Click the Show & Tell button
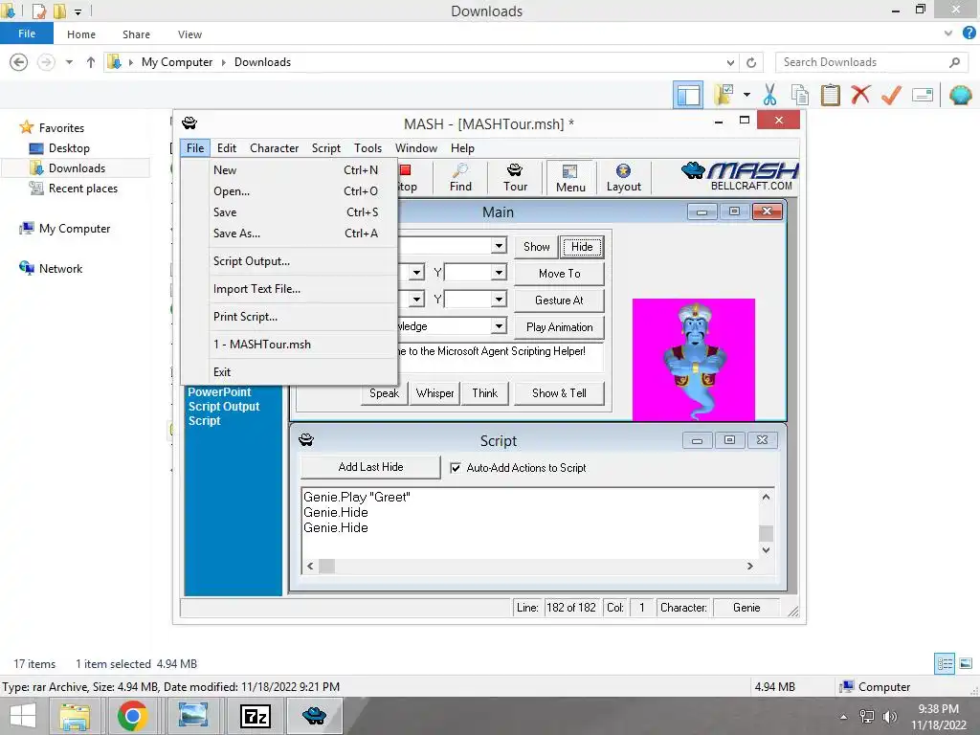This screenshot has width=980, height=735. pos(559,393)
